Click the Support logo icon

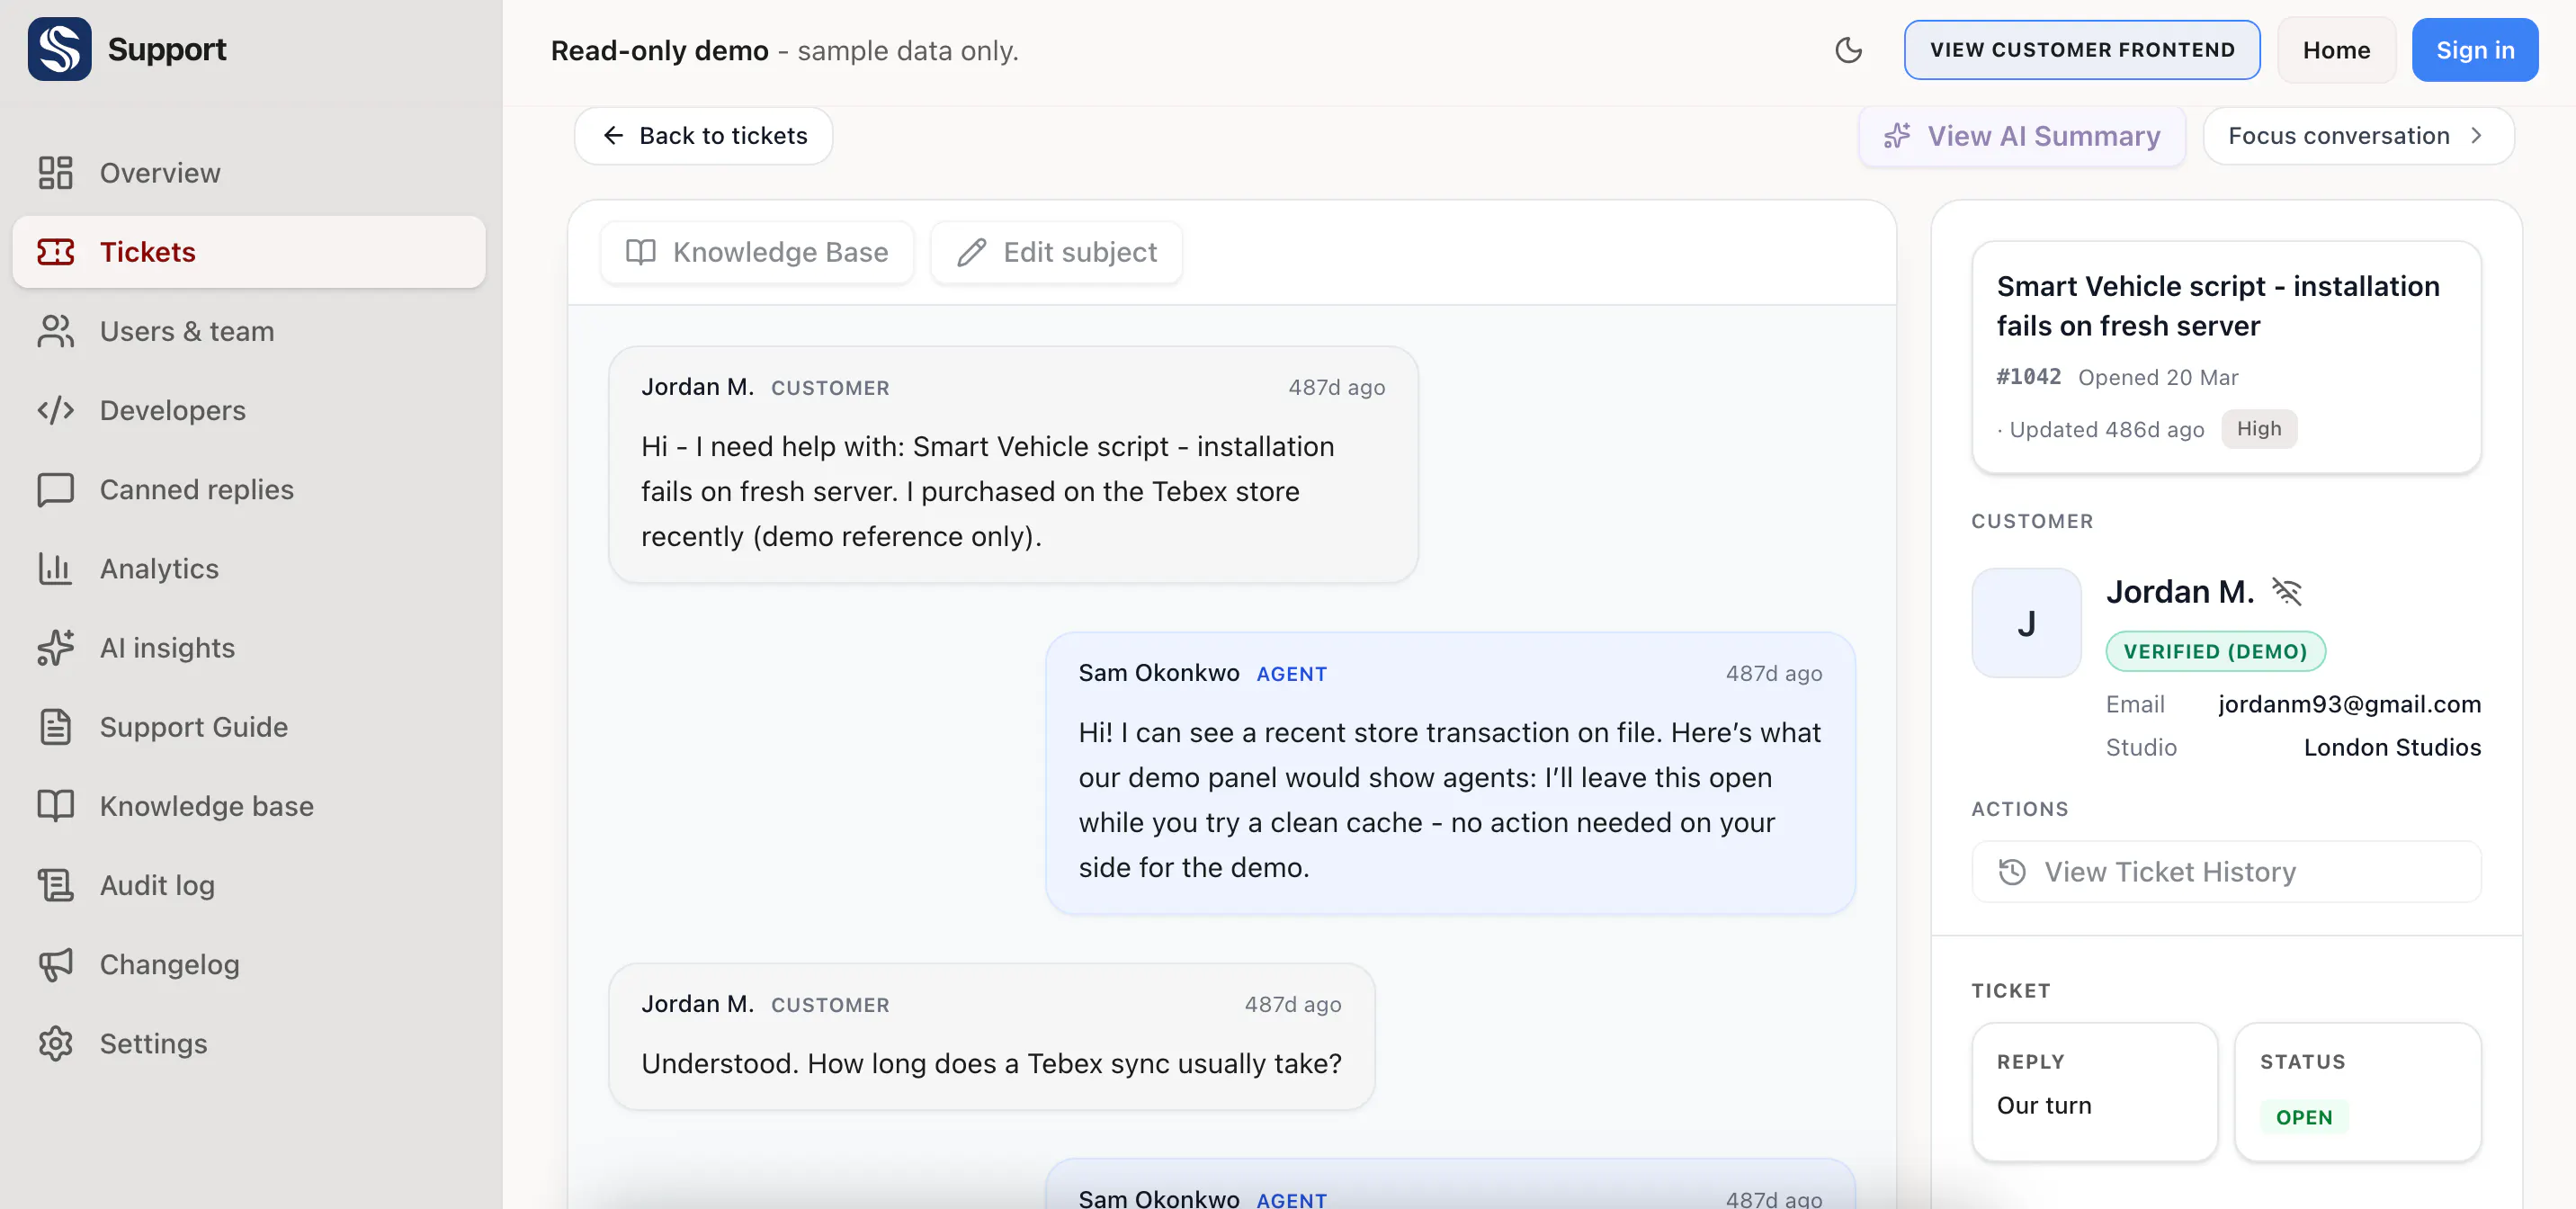59,49
